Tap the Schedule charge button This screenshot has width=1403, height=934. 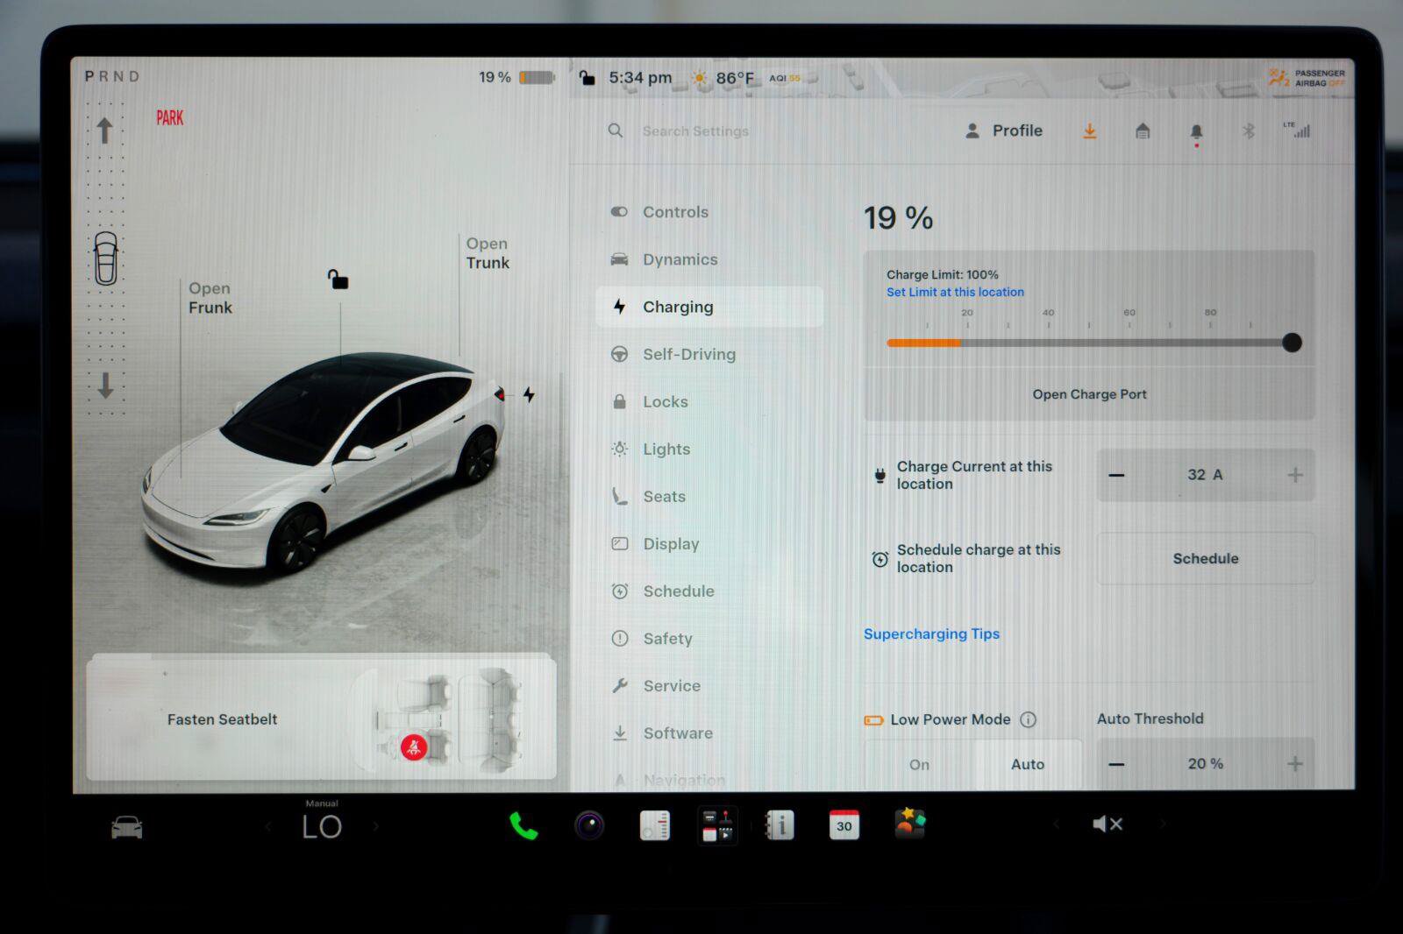tap(1206, 558)
